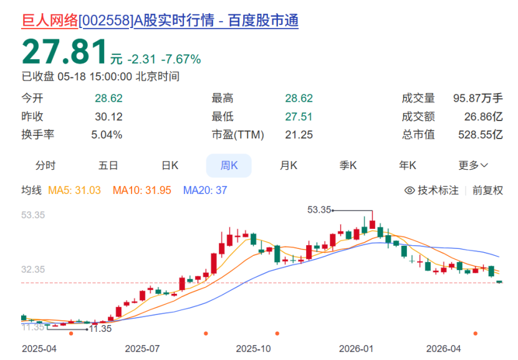
Task: Click the 前复权 adjustment option
Action: [x=487, y=190]
